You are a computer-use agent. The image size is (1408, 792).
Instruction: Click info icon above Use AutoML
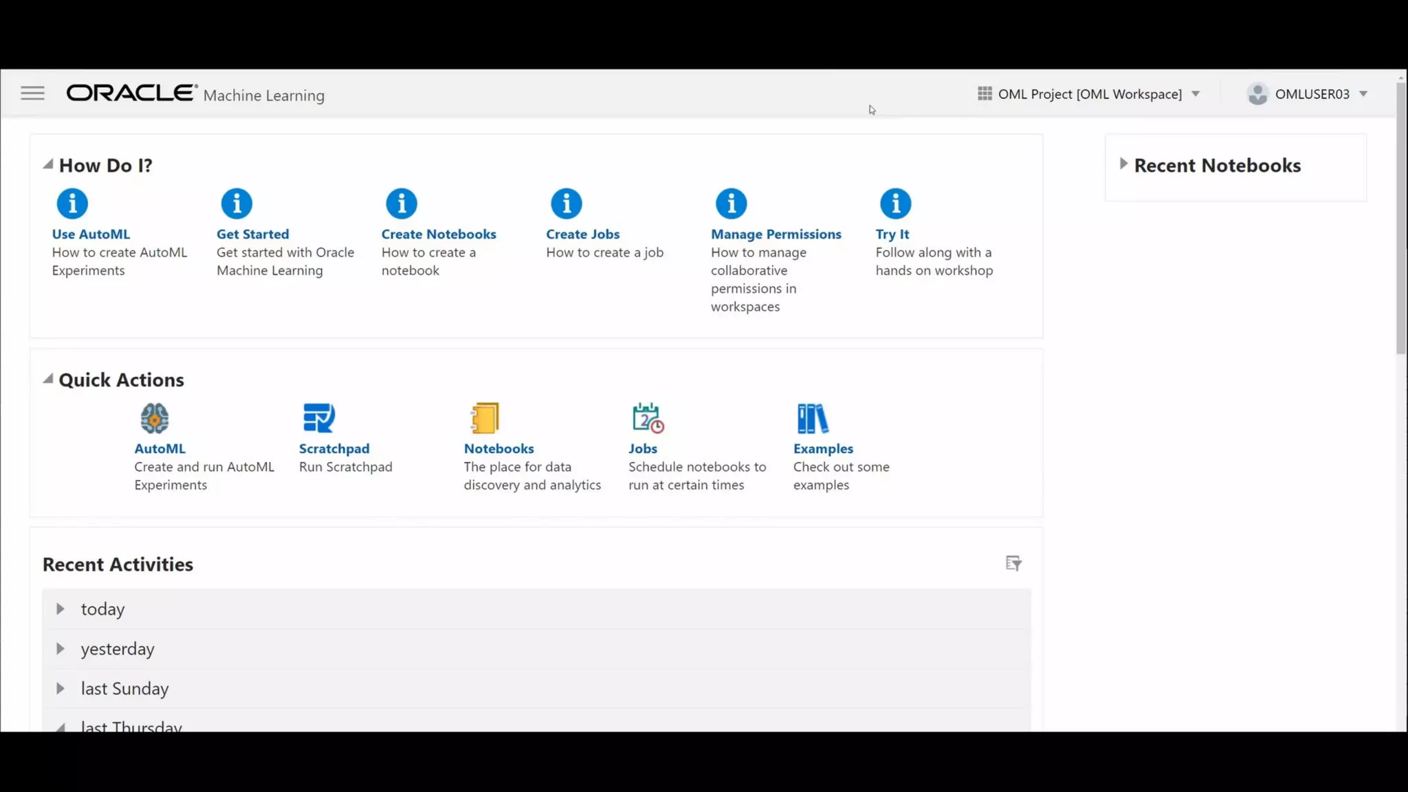pyautogui.click(x=72, y=203)
